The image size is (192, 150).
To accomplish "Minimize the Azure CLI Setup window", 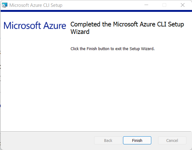I will click(x=146, y=5).
